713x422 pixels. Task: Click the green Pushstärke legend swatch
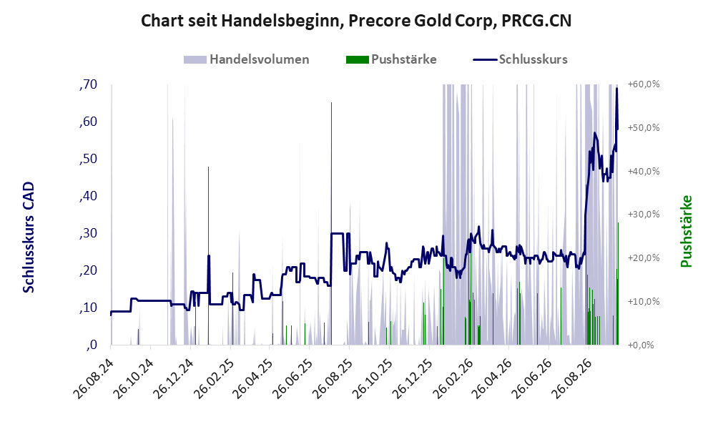click(x=357, y=59)
